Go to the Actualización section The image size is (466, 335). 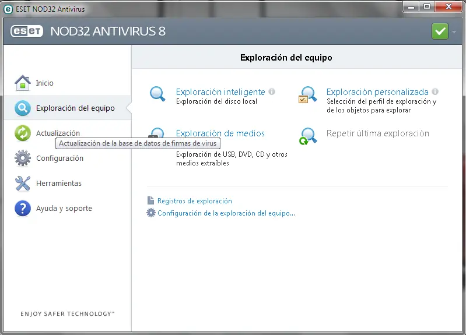coord(58,133)
